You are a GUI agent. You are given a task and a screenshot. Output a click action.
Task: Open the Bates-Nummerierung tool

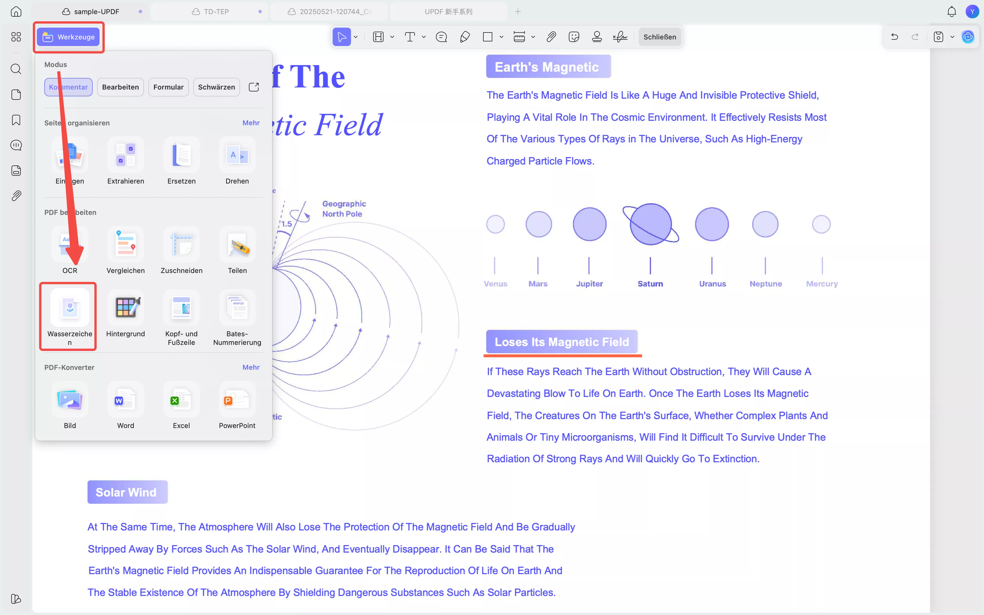point(237,308)
